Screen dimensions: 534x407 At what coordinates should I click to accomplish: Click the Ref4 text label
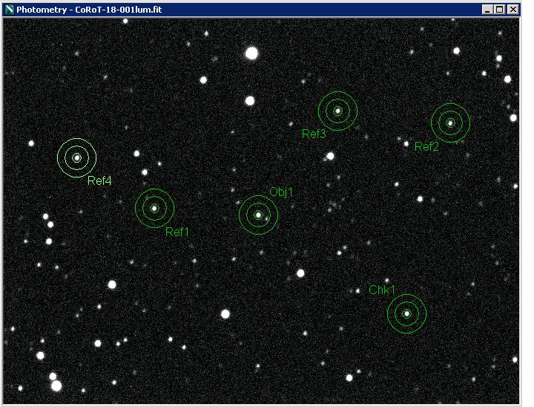coord(99,180)
